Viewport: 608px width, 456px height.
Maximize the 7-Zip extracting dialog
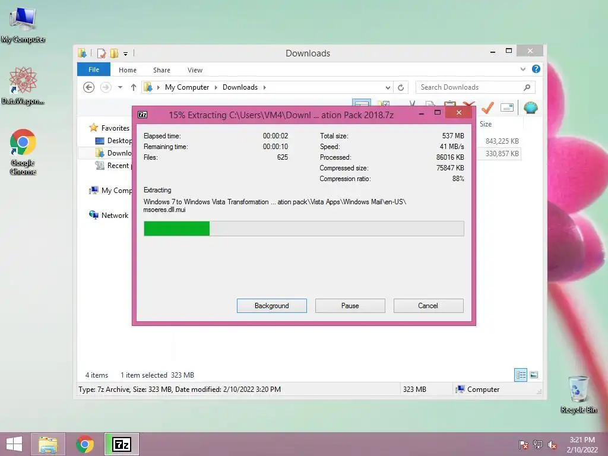(438, 112)
